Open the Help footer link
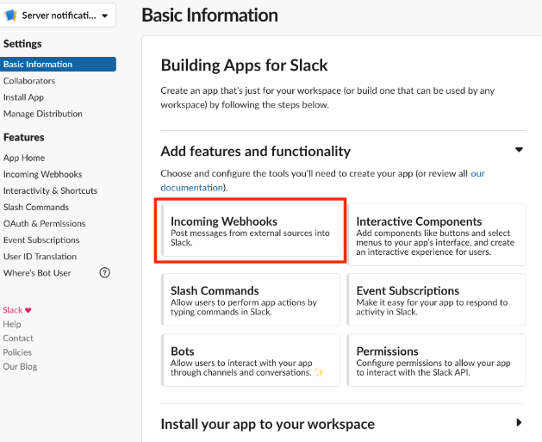 pos(12,324)
